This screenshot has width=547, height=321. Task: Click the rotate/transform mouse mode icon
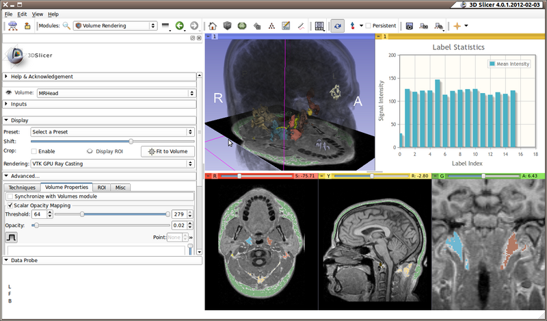tap(337, 26)
